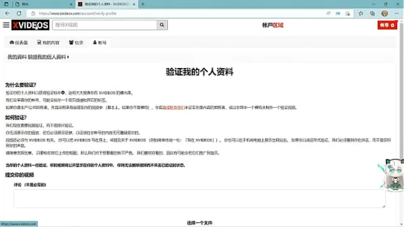Click the search magnifier button

click(162, 25)
